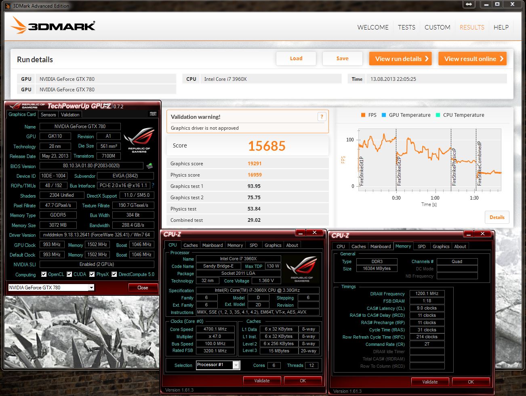Click the Details button under the chart
The image size is (526, 396).
(497, 217)
